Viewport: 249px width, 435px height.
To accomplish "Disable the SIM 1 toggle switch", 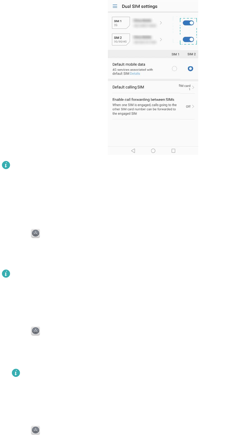I will [188, 23].
